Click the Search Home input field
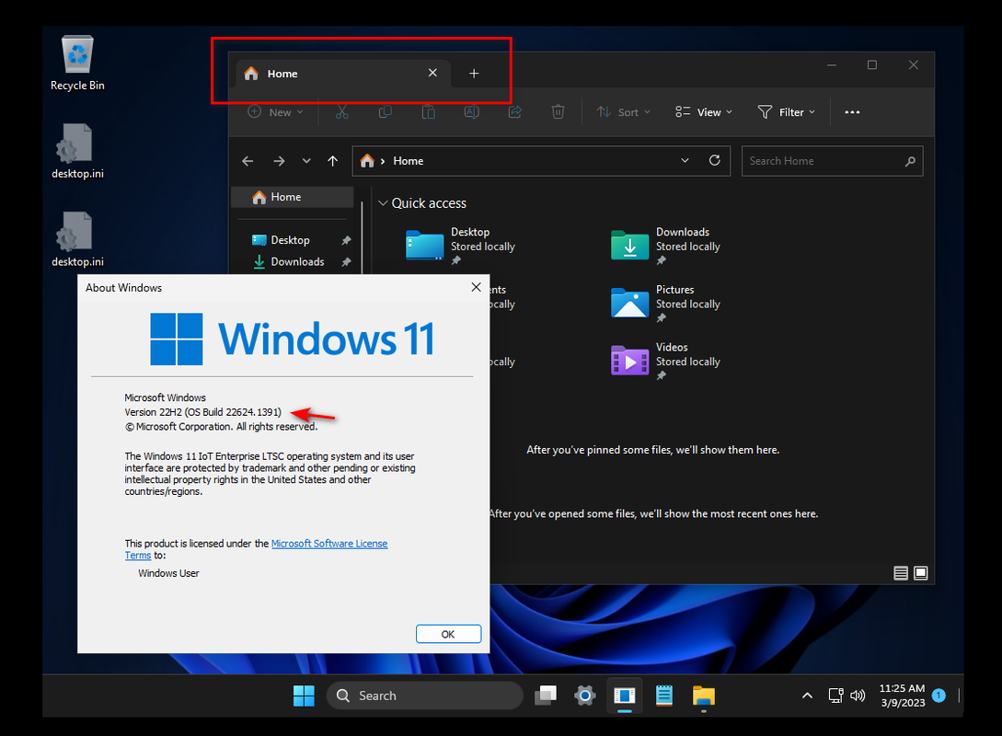The image size is (1002, 736). tap(832, 161)
